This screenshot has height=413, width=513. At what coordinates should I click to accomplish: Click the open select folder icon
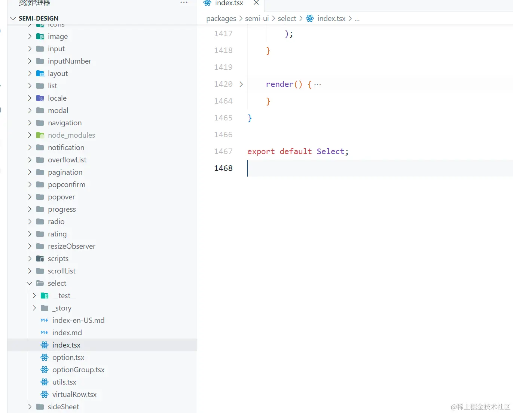pyautogui.click(x=40, y=283)
